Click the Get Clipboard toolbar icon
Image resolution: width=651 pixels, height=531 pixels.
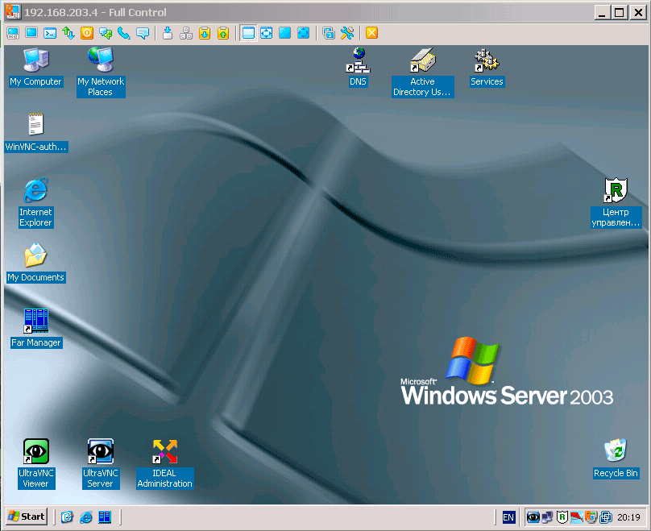pyautogui.click(x=205, y=33)
